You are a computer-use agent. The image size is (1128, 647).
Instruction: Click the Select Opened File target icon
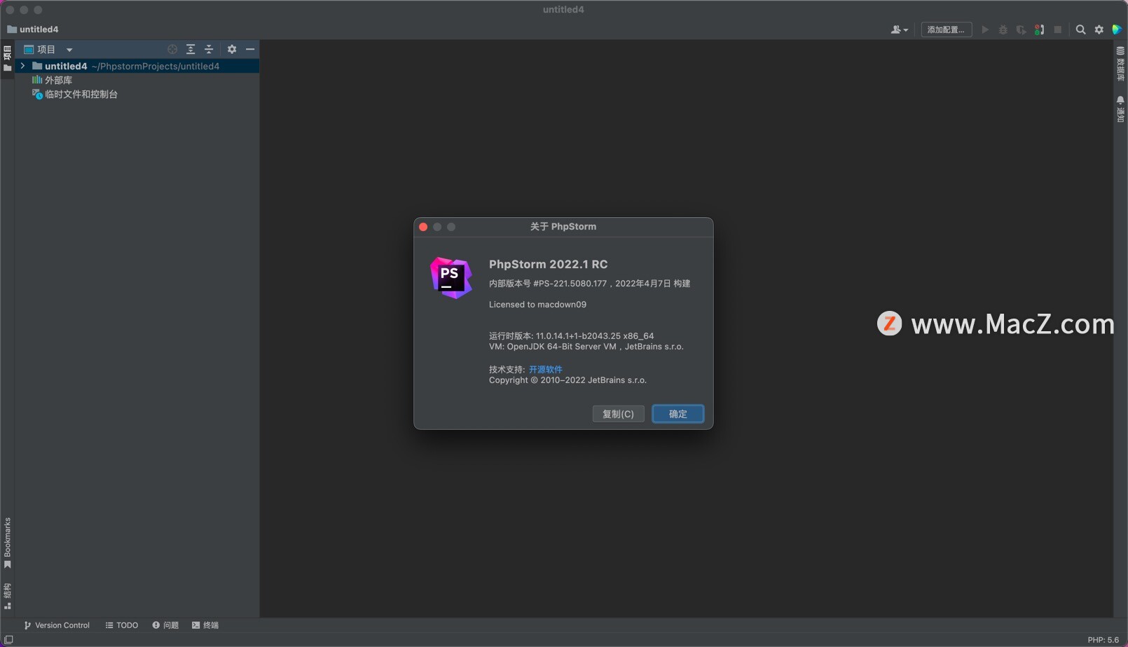[x=172, y=49]
